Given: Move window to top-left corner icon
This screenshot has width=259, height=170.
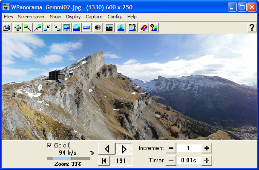Looking at the screenshot, I should [27, 27].
